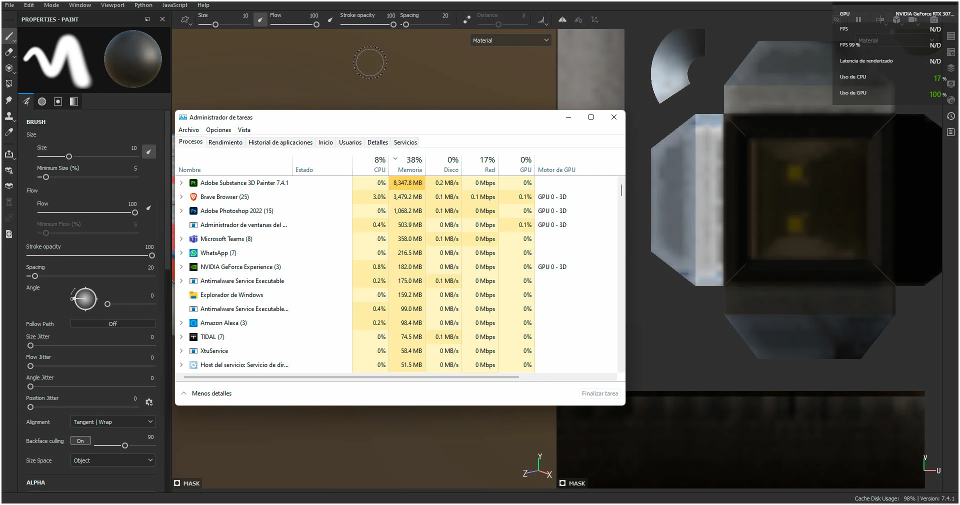
Task: Sort processes by CPU column header
Action: [x=370, y=164]
